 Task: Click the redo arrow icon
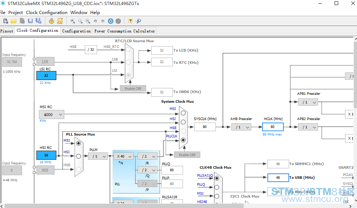103,21
